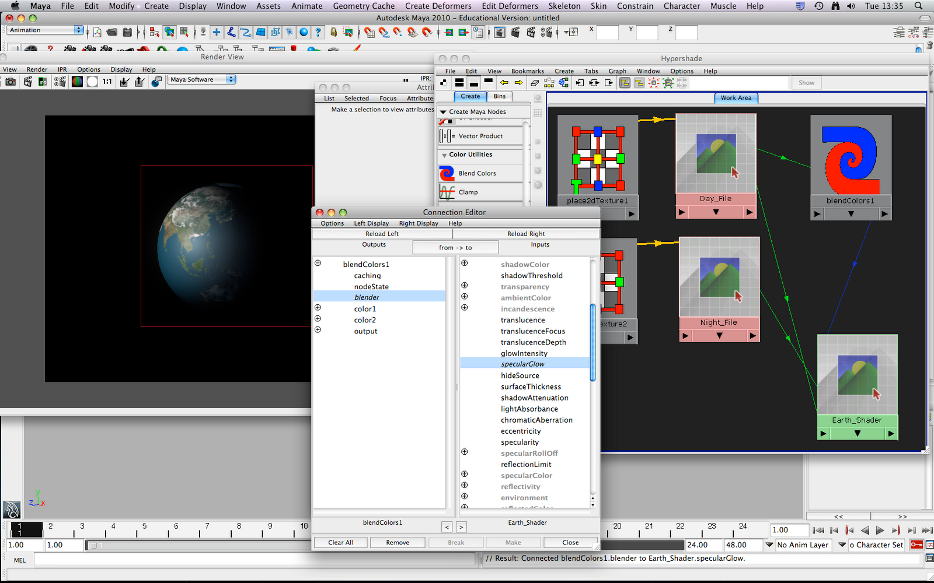Create a Clamp utility node
The image size is (934, 583).
point(467,192)
